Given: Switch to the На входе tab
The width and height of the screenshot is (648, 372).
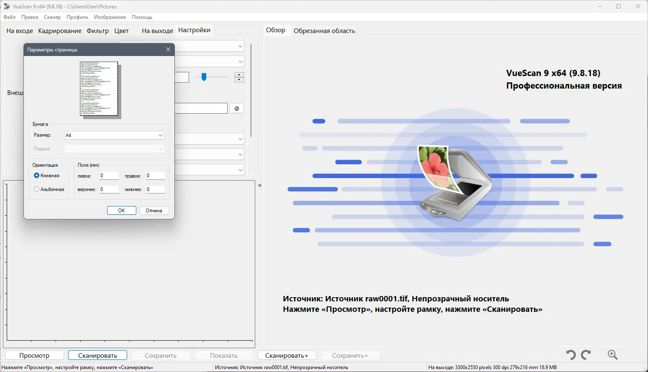Looking at the screenshot, I should (x=20, y=31).
